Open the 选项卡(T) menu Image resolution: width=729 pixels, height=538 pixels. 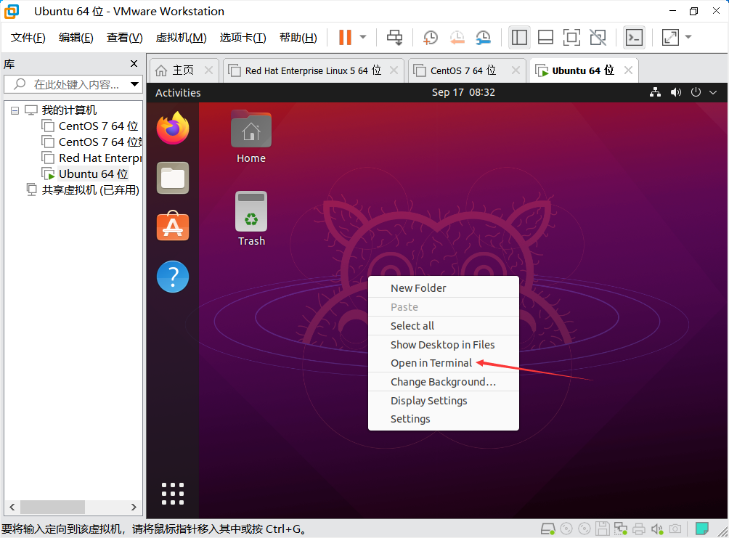tap(243, 38)
